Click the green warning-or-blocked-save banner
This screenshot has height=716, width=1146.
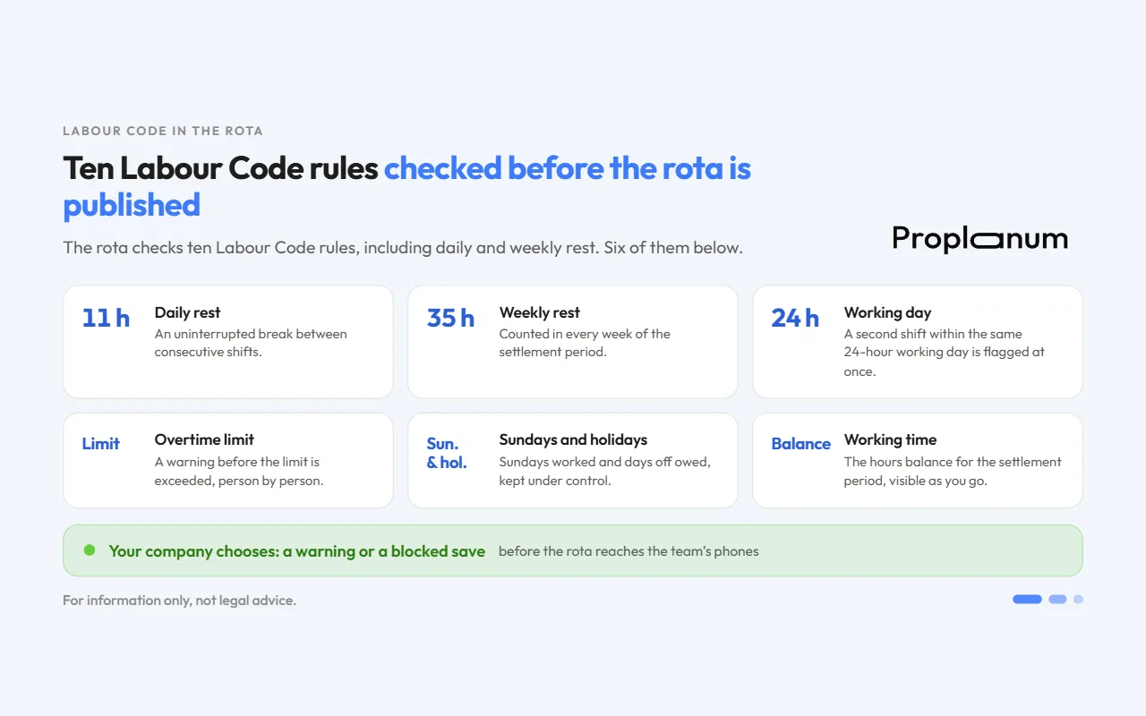[573, 550]
